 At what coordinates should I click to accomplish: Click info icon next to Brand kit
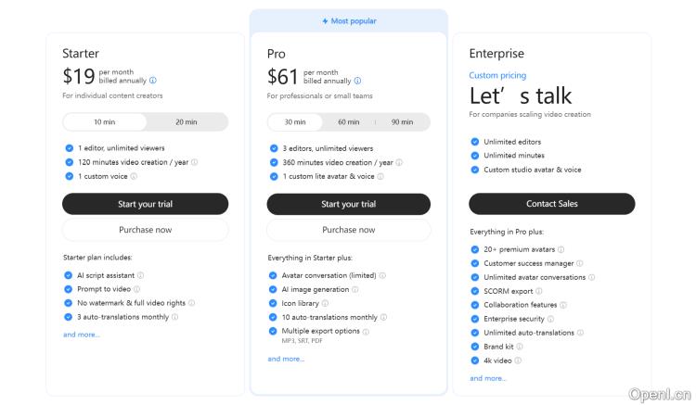[521, 347]
